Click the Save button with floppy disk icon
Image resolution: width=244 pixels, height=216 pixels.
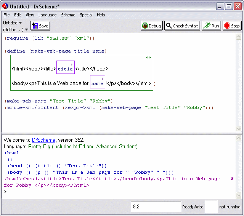(x=40, y=26)
